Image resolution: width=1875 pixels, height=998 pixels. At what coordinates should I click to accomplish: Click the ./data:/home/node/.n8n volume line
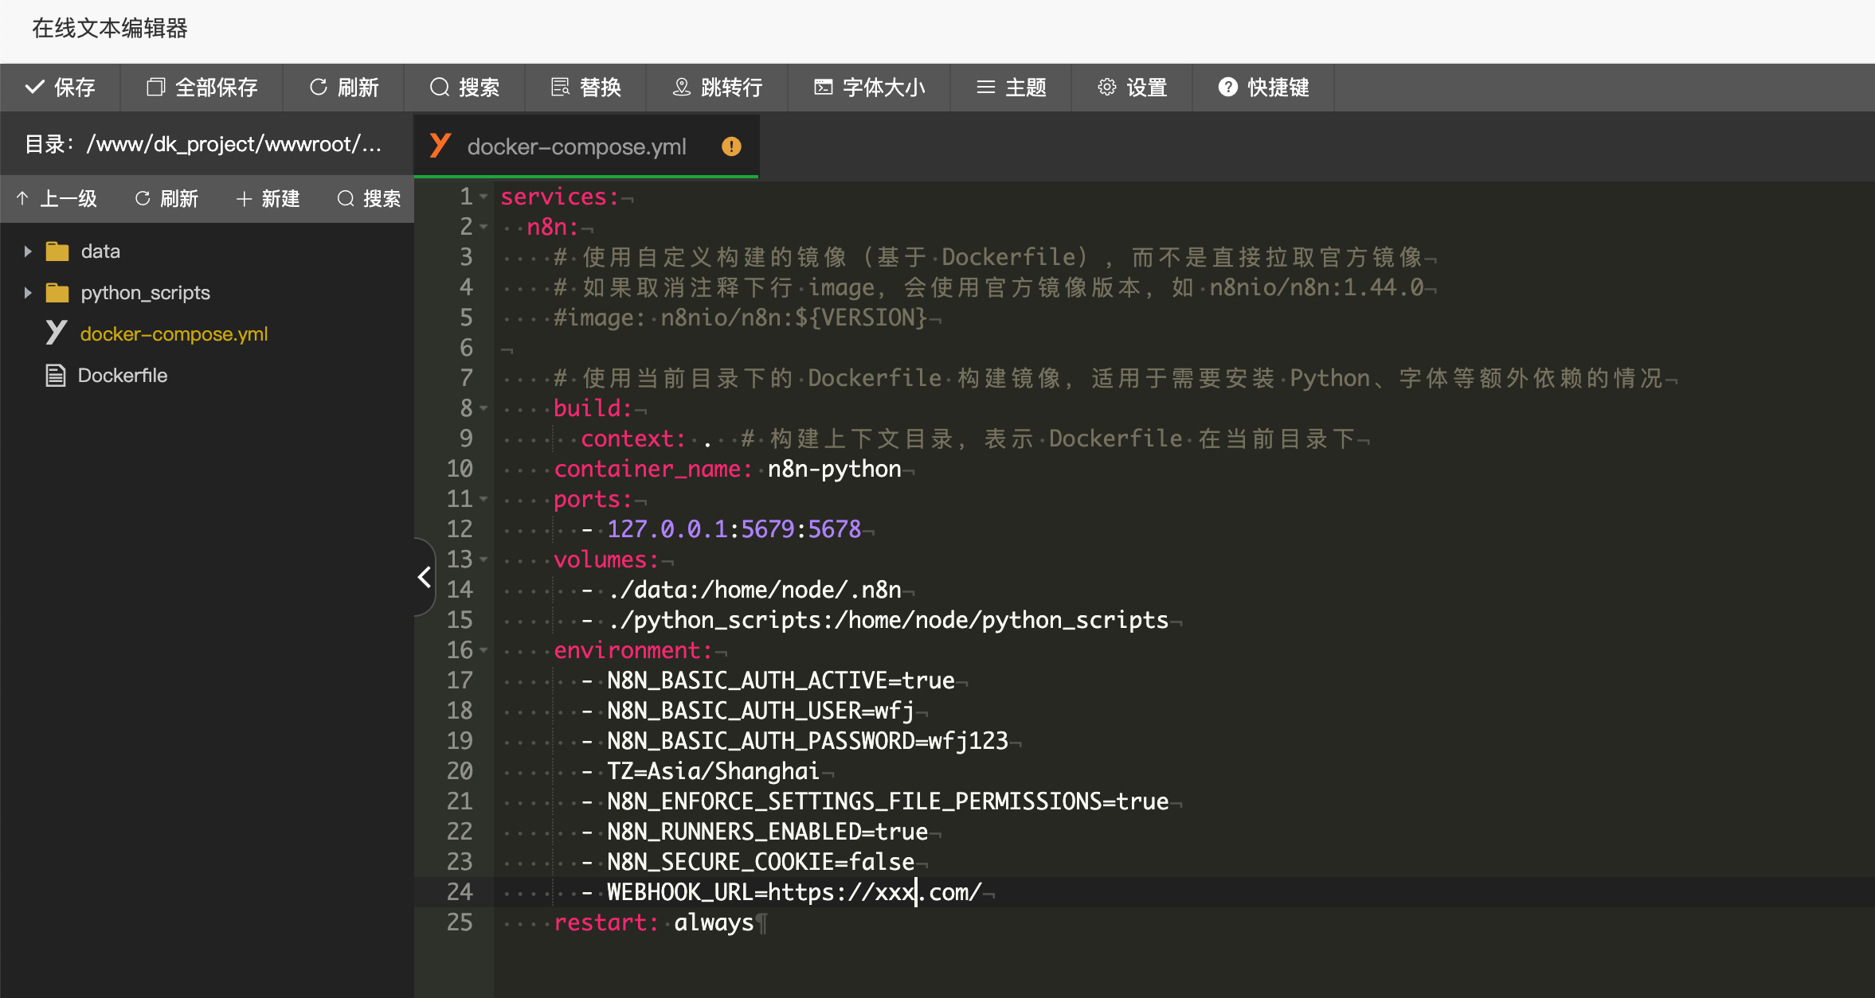(754, 590)
